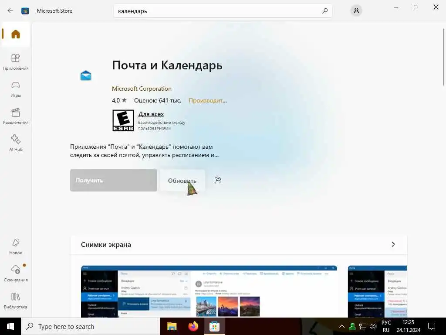Screen dimensions: 446x335
Task: Open the Microsoft Corporation publisher link
Action: (142, 89)
